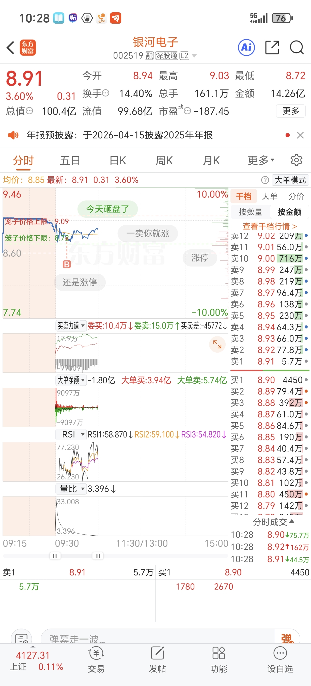Open 功能 functions icon
Viewport: 311px width, 686px height.
pyautogui.click(x=219, y=659)
